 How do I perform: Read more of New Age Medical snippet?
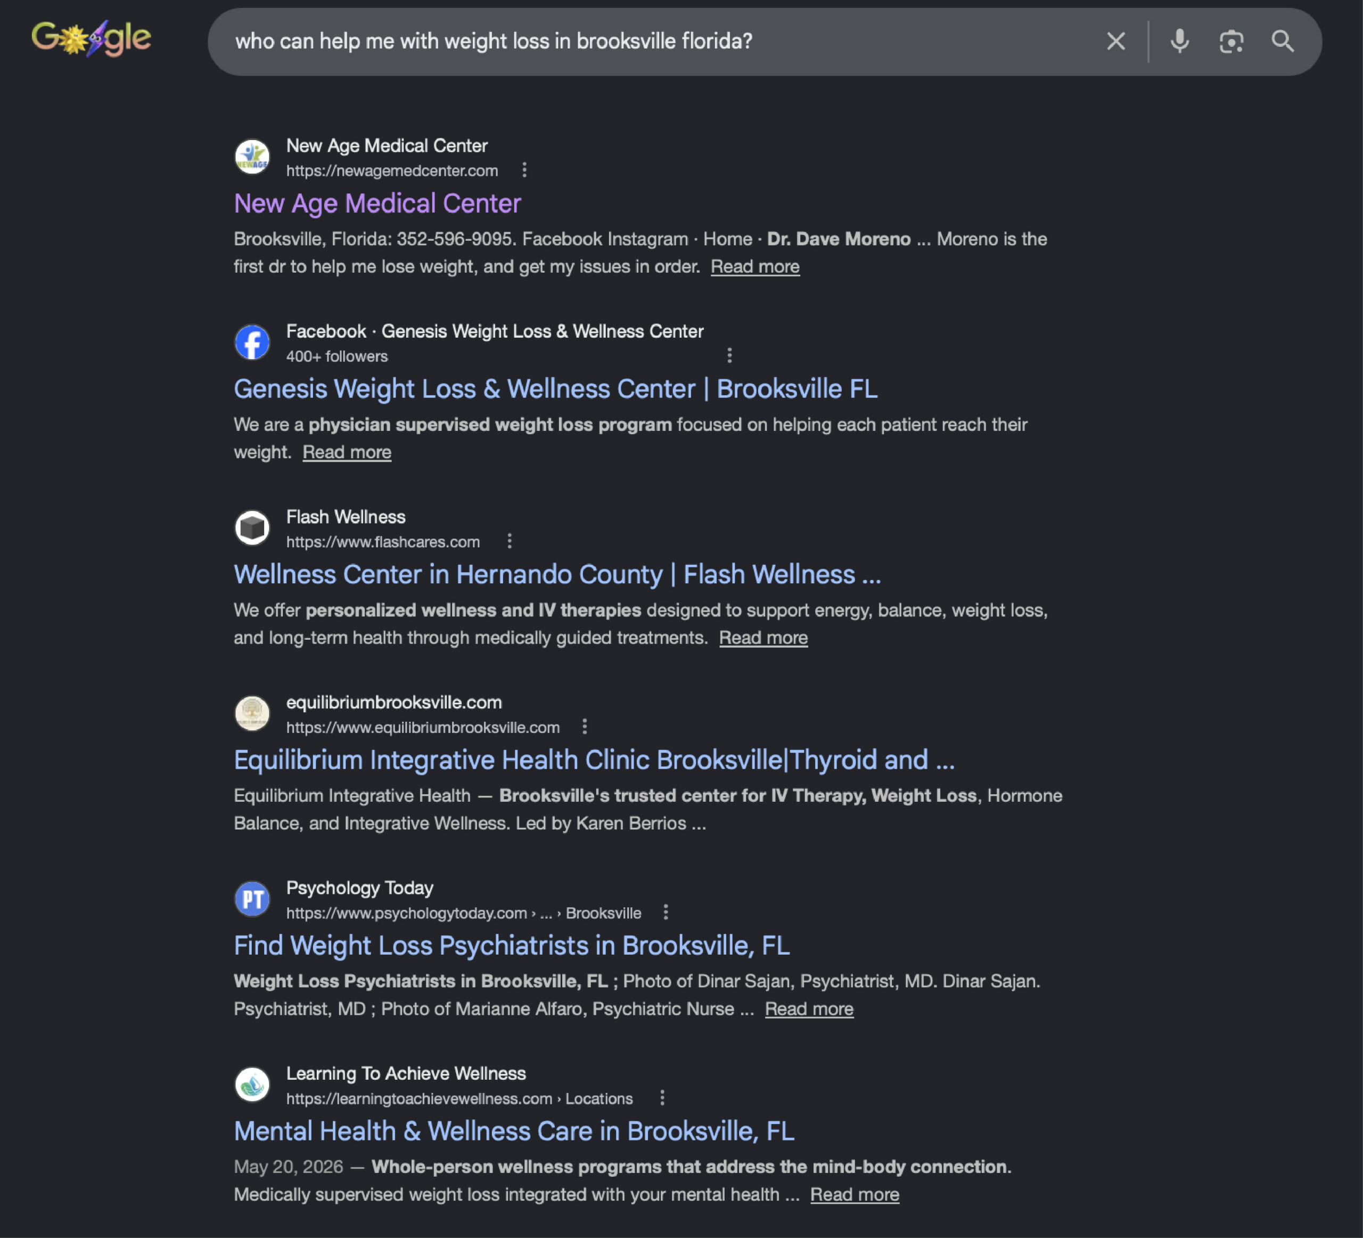pyautogui.click(x=754, y=266)
